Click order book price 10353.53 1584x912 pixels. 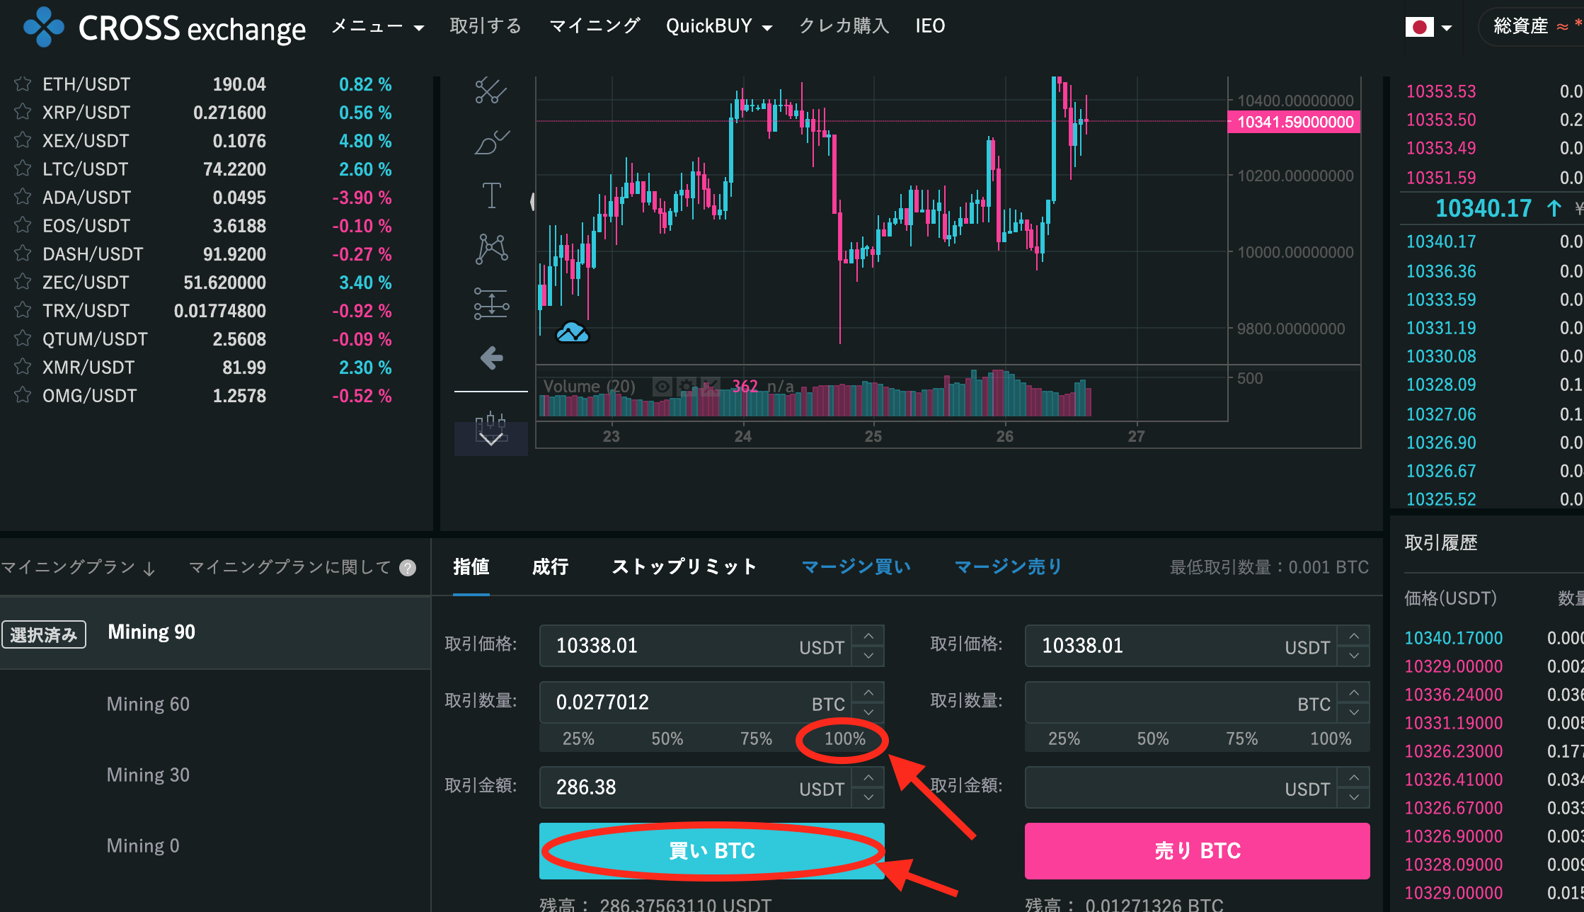click(1441, 91)
